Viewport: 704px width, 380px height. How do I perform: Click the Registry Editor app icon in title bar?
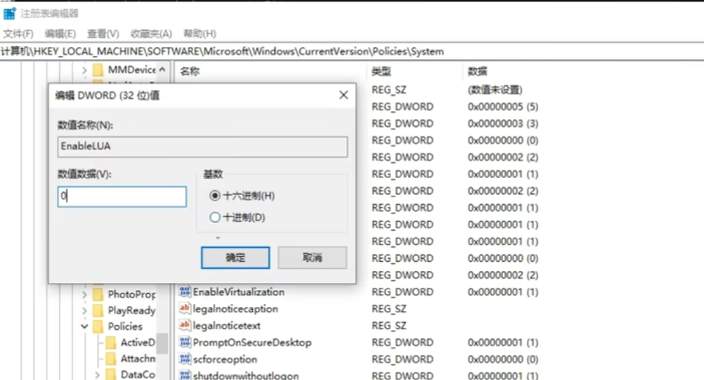click(9, 13)
